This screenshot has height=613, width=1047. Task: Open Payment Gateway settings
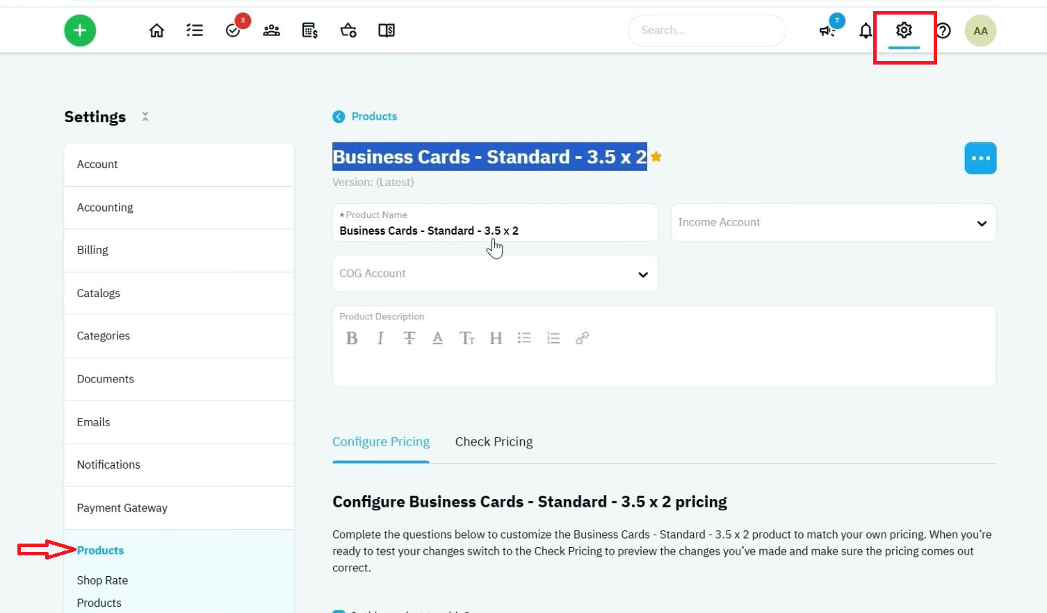click(x=179, y=508)
